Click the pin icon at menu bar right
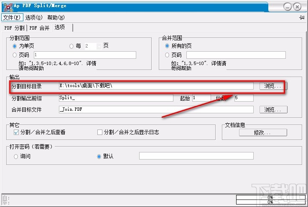Image resolution: width=308 pixels, height=207 pixels. tap(302, 17)
